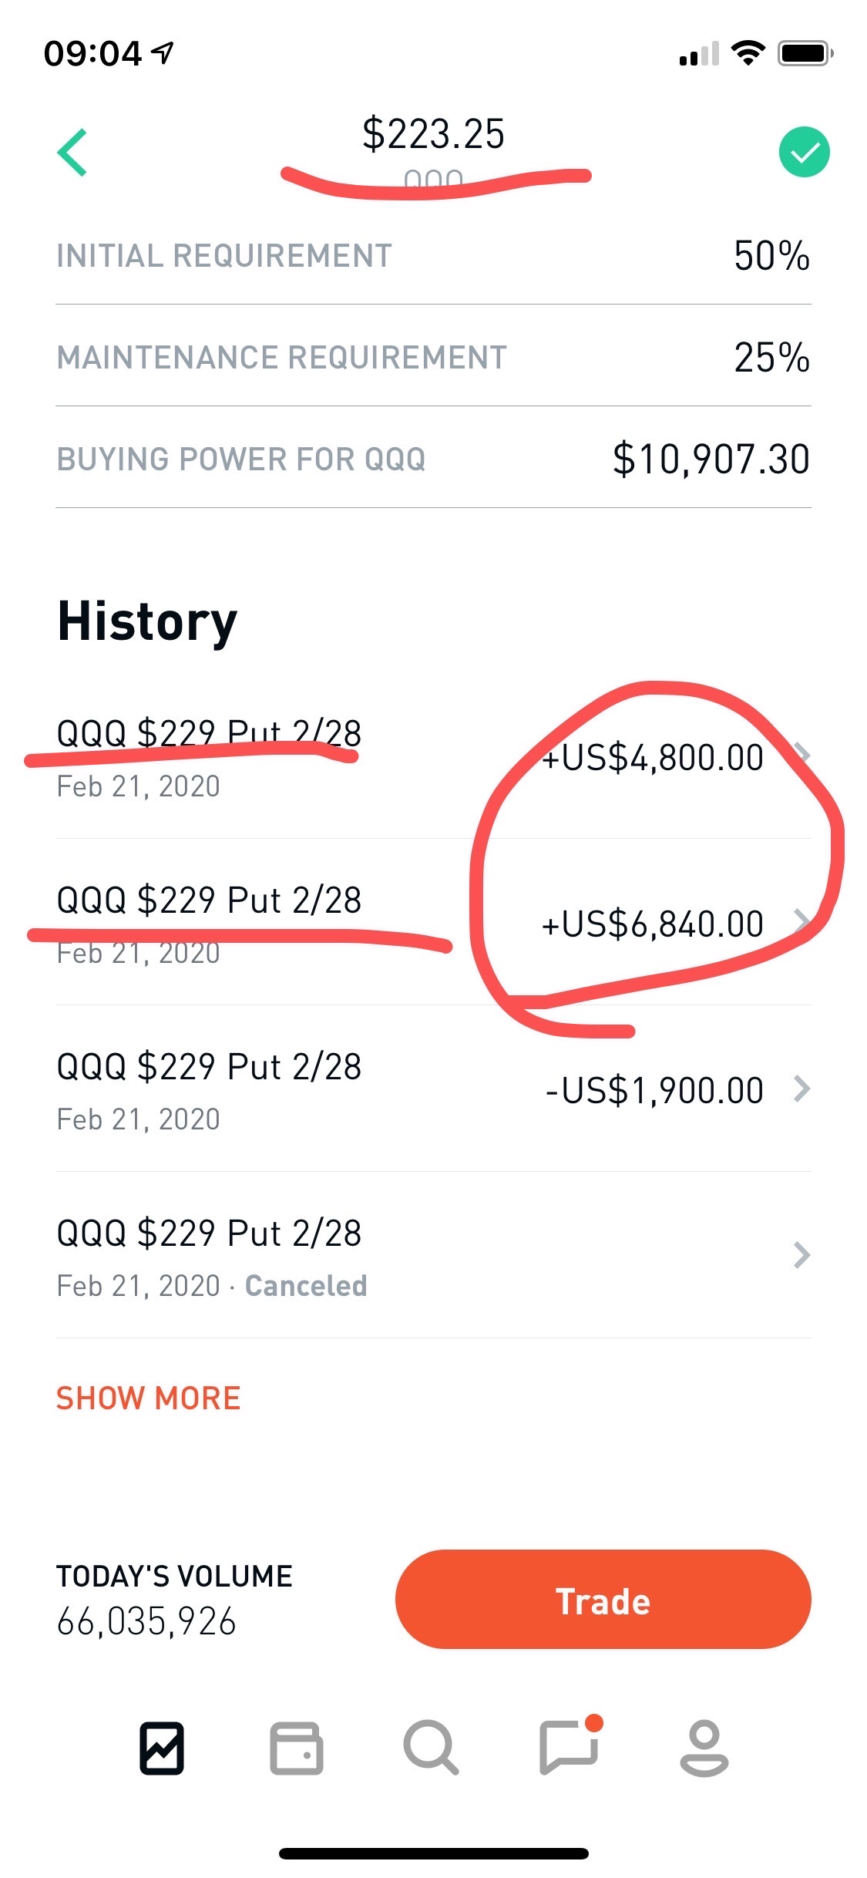The height and width of the screenshot is (1878, 867).
Task: Tap SHOW MORE under History
Action: [x=149, y=1398]
